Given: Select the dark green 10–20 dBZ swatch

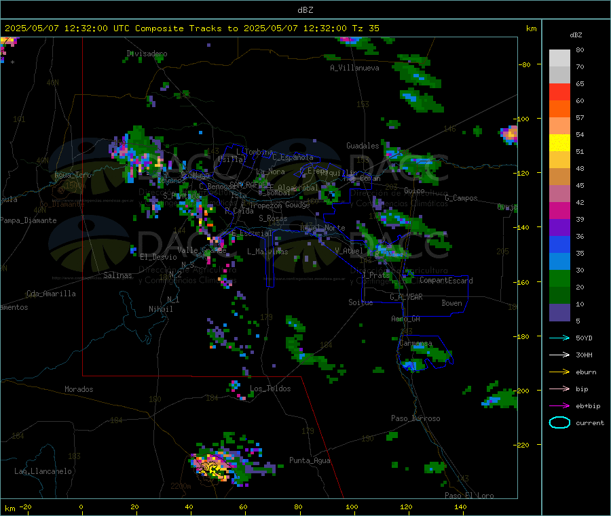Looking at the screenshot, I should coord(559,296).
